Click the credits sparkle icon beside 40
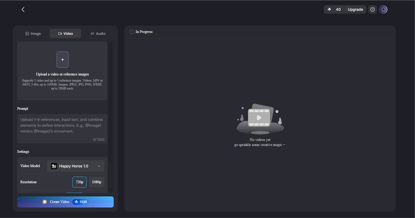This screenshot has width=415, height=218. (x=329, y=10)
